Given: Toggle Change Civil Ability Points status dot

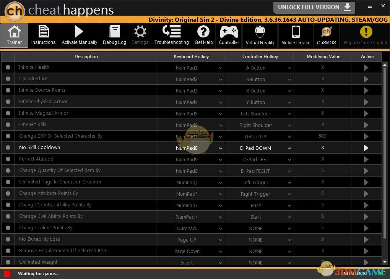Looking at the screenshot, I should pos(8,216).
